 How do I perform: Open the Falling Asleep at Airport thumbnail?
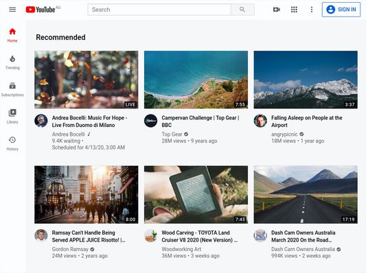pyautogui.click(x=306, y=80)
